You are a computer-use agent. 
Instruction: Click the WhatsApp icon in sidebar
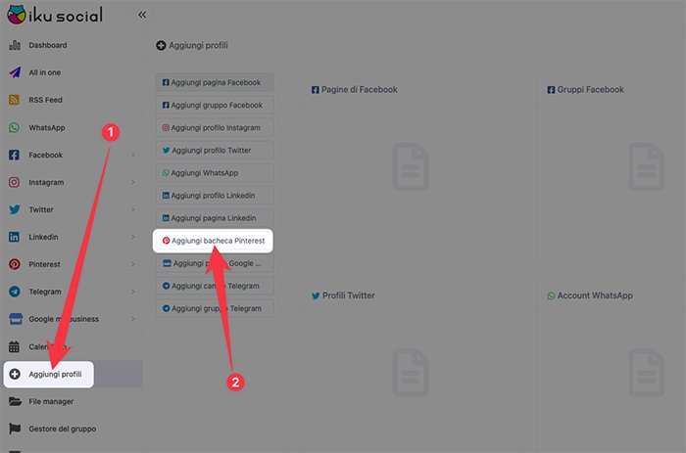click(14, 127)
